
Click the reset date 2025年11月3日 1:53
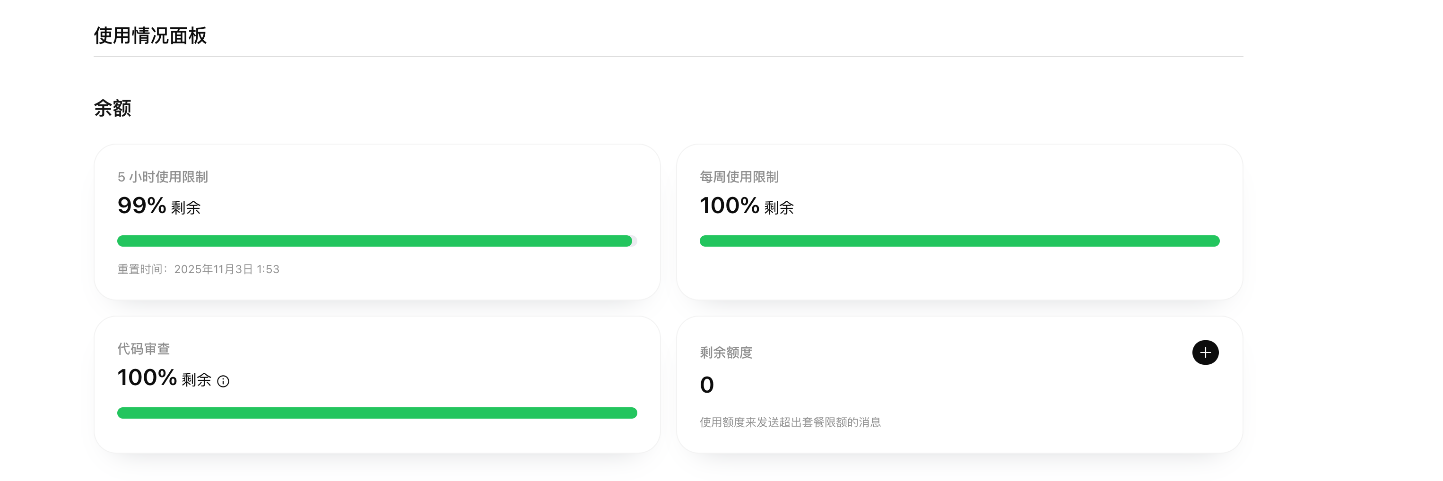pos(226,269)
